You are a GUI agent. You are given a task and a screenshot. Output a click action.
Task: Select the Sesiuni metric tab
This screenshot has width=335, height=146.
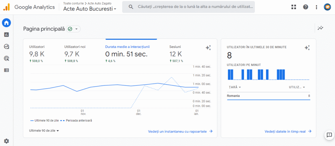click(x=176, y=54)
